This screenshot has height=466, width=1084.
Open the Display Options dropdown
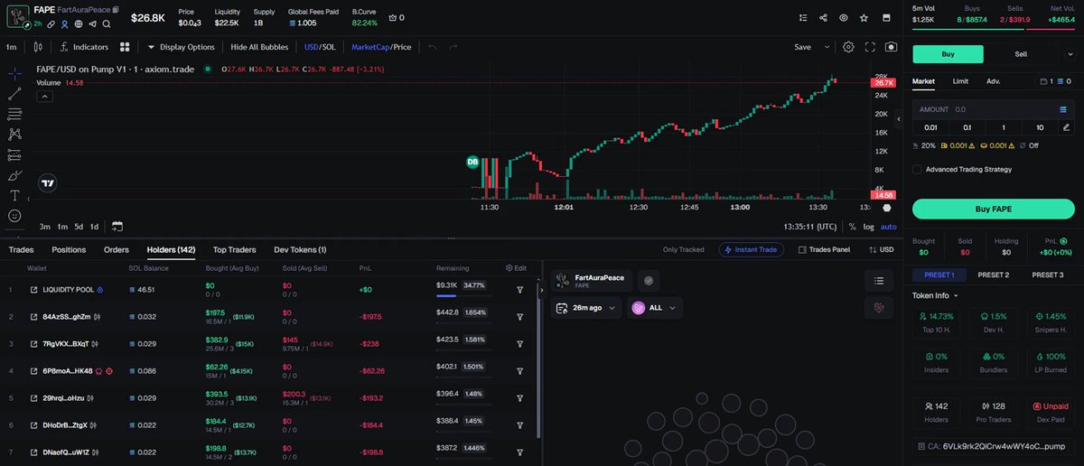181,47
